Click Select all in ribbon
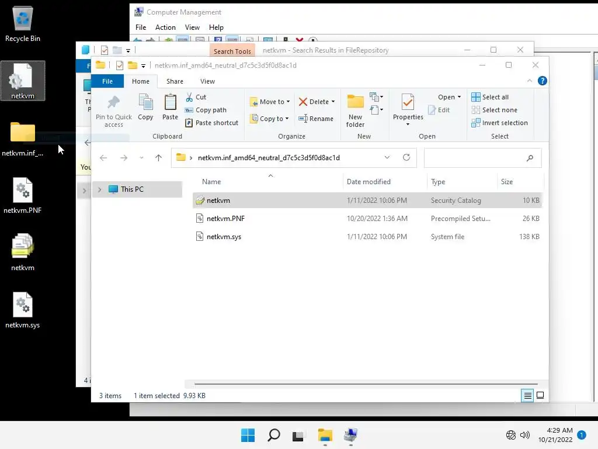The width and height of the screenshot is (598, 449). (490, 97)
